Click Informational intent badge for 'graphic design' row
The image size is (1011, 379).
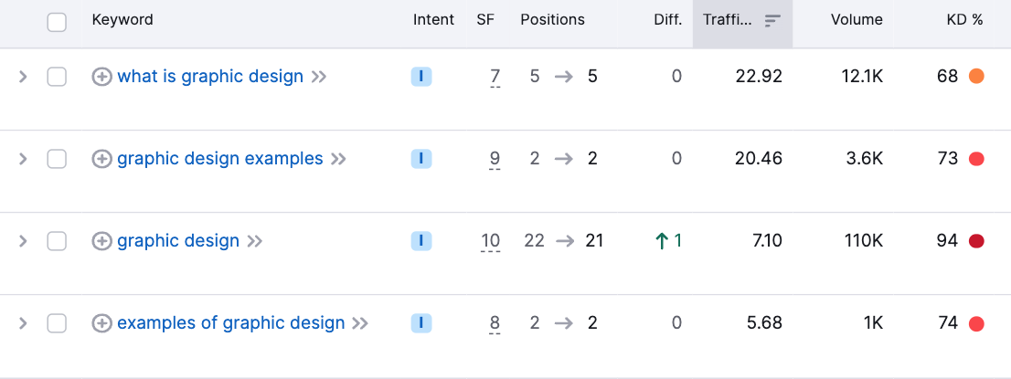point(421,241)
